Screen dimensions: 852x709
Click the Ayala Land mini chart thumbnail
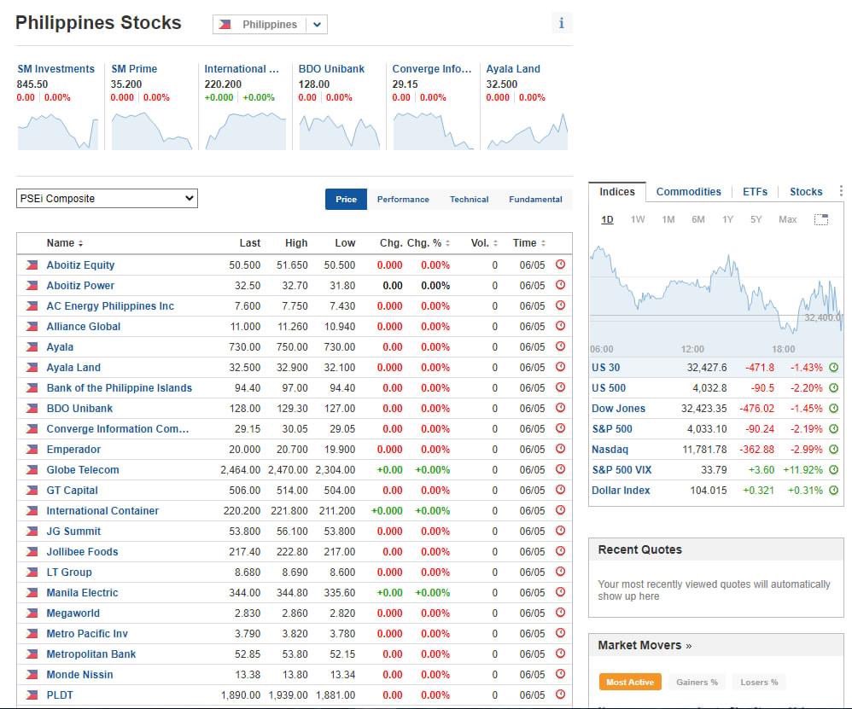click(527, 130)
